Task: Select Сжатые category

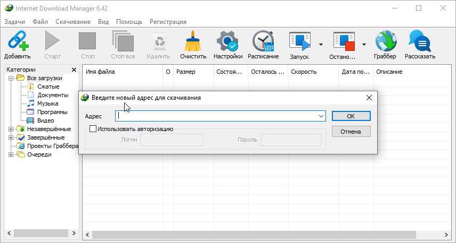Action: 48,86
